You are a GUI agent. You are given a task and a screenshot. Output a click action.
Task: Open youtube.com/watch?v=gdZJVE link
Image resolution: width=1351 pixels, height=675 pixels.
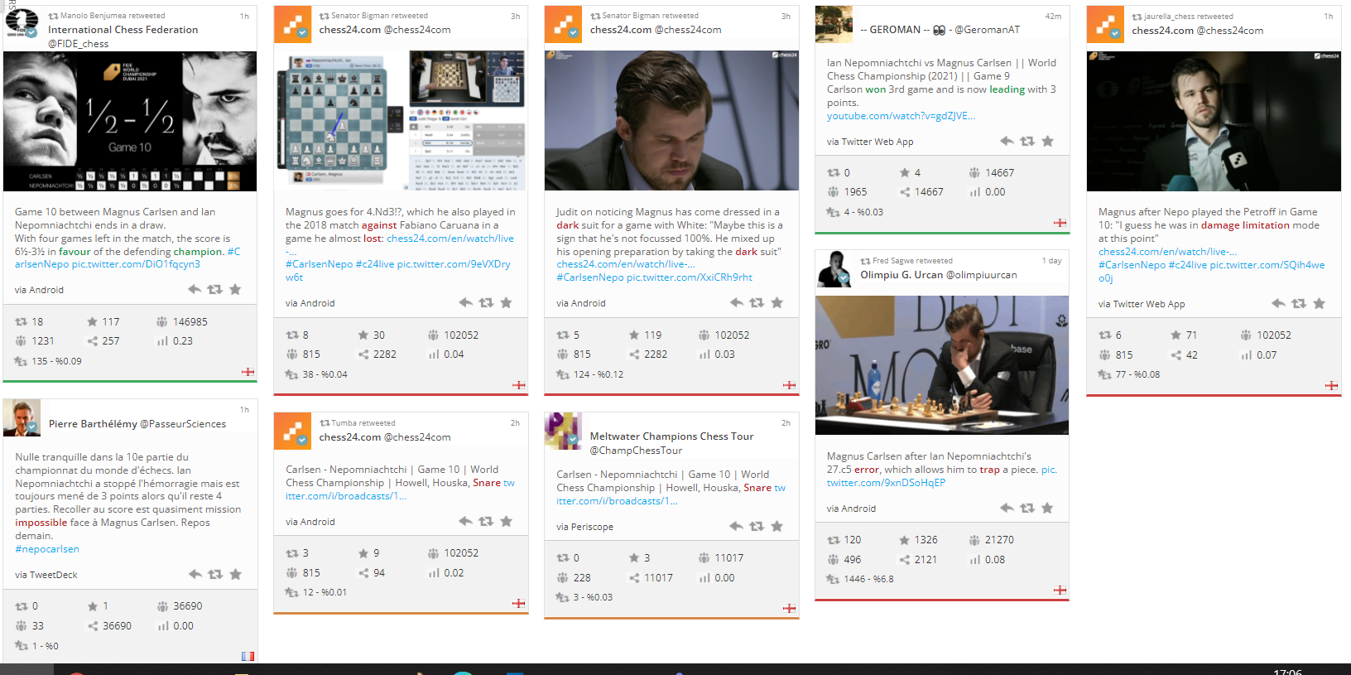(x=901, y=116)
